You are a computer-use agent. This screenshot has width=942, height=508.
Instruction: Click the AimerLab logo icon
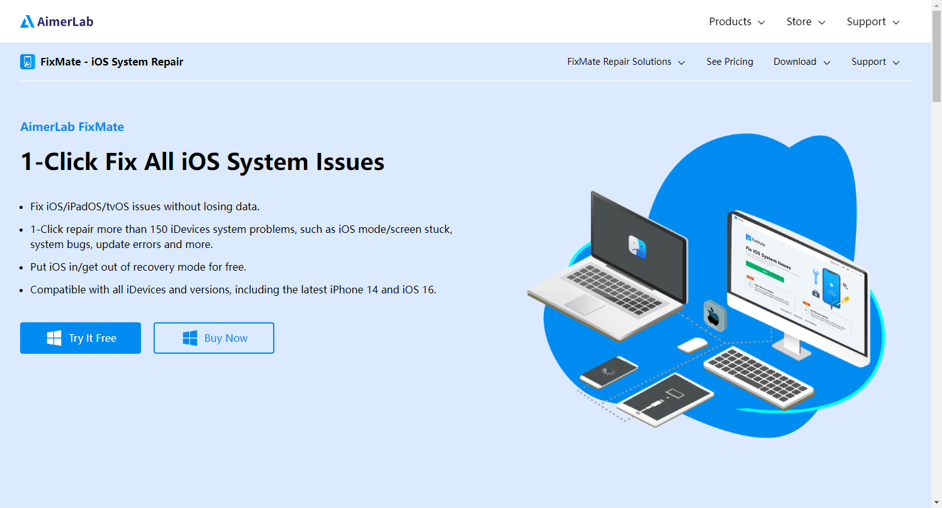click(x=27, y=22)
